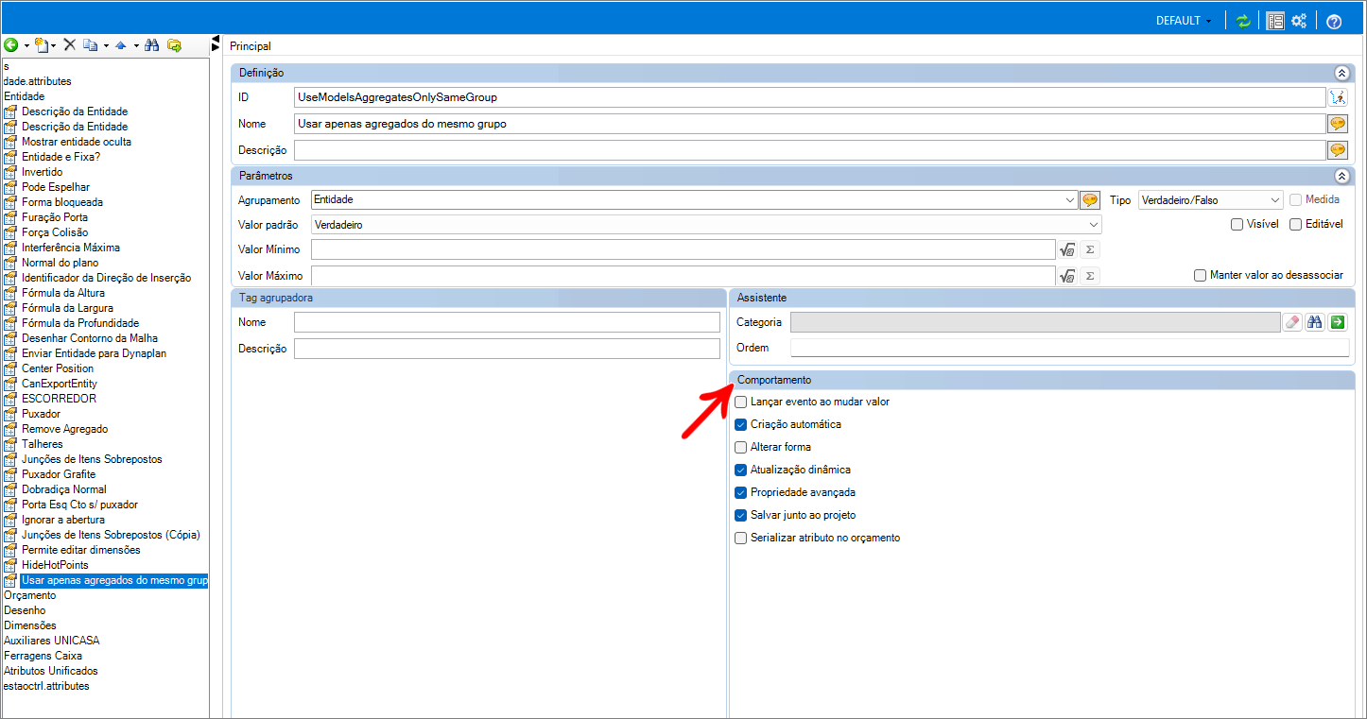Open the Valor padrão dropdown

[705, 225]
